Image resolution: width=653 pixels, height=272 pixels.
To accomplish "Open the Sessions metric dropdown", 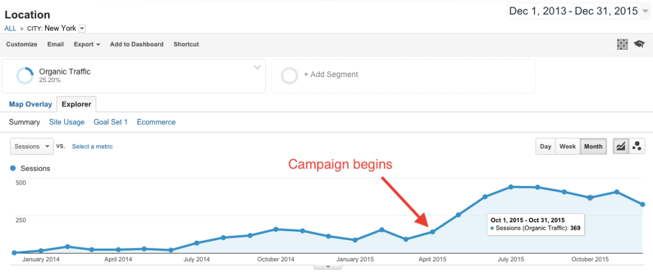I will [x=32, y=147].
